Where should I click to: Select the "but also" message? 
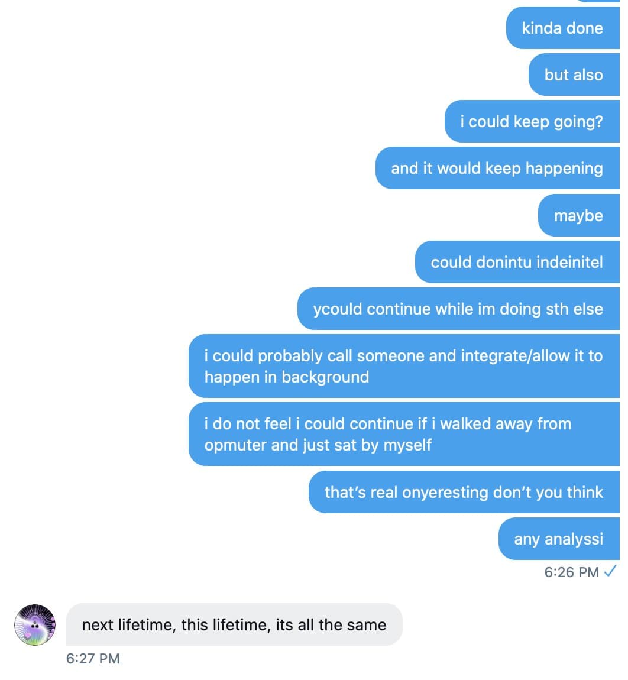click(573, 75)
